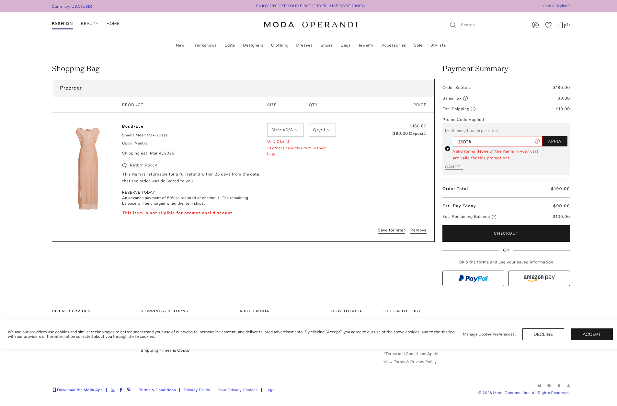Open the wishlist heart icon
This screenshot has height=406, width=617.
click(x=548, y=25)
